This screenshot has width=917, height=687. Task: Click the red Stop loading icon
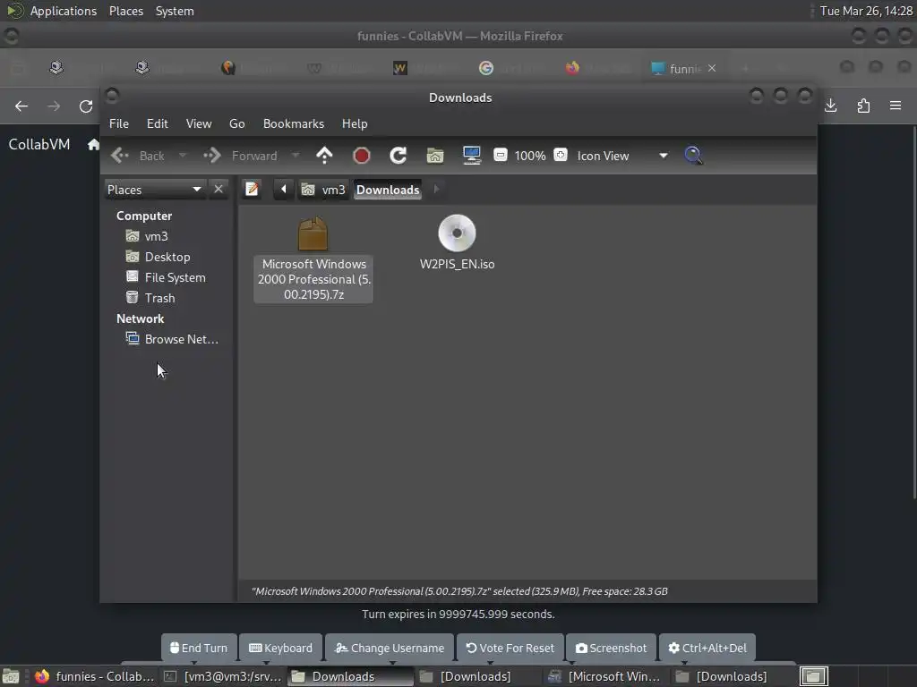coord(362,156)
